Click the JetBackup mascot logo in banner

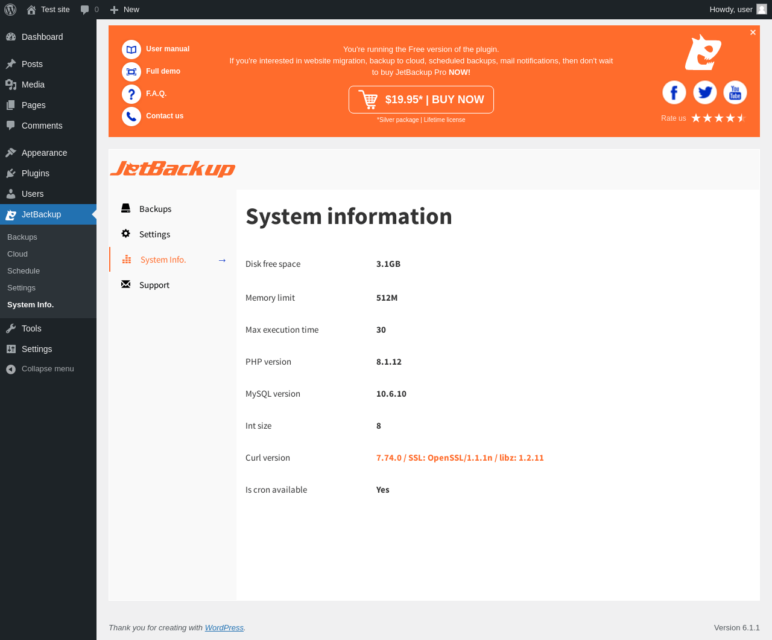703,52
